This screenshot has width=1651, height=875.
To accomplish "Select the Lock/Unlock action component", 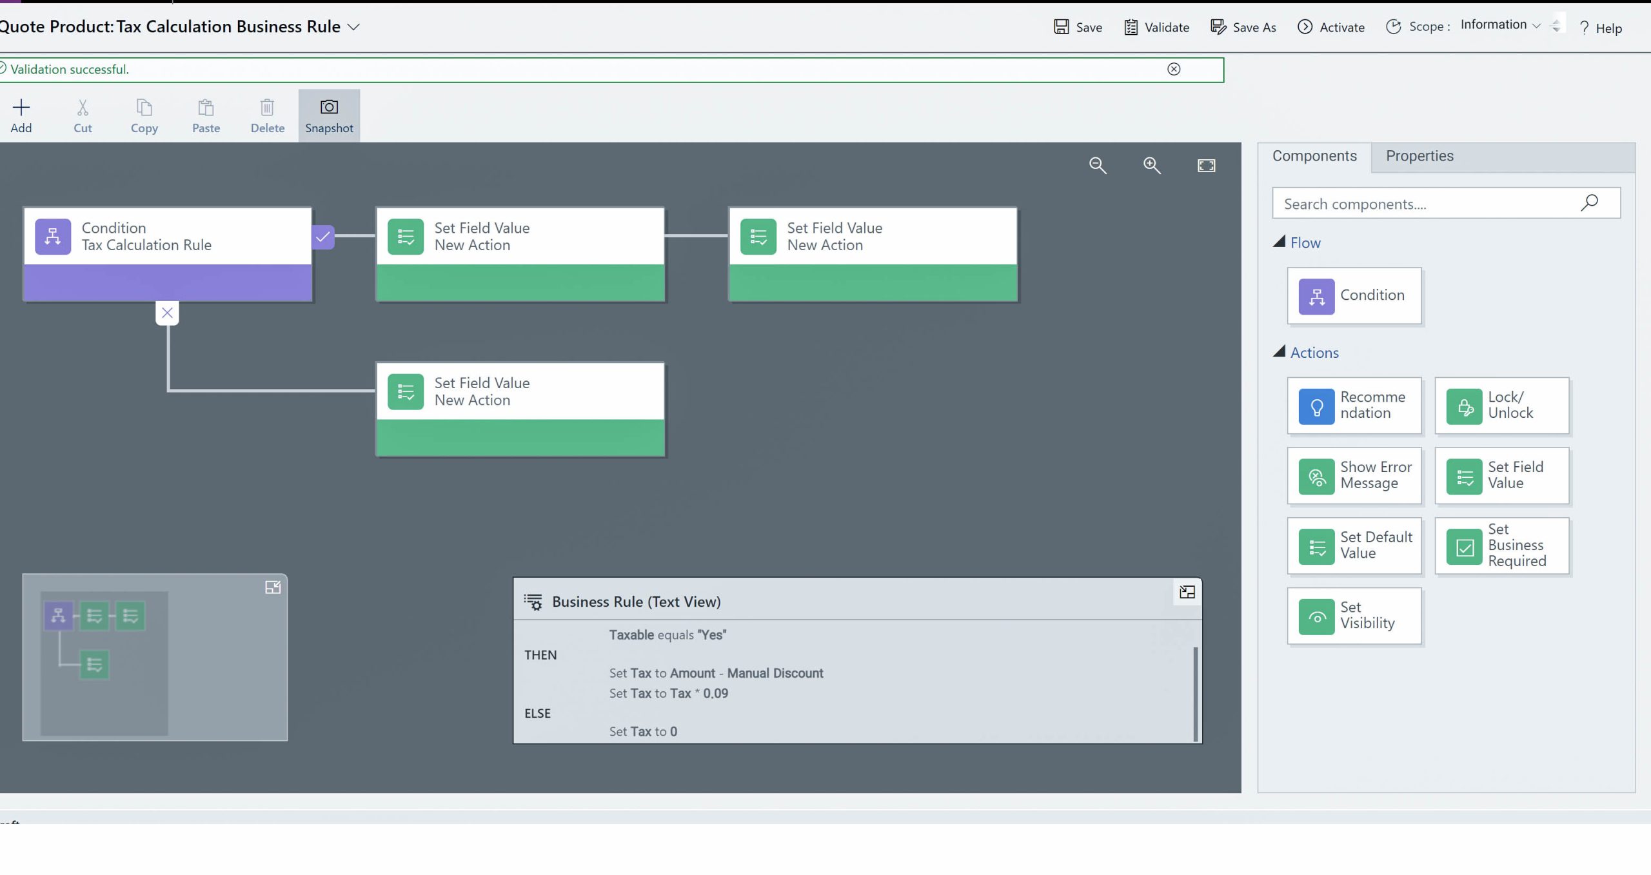I will pyautogui.click(x=1501, y=406).
